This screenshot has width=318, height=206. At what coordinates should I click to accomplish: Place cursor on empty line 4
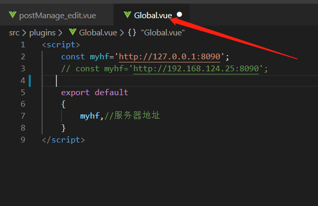click(x=180, y=81)
